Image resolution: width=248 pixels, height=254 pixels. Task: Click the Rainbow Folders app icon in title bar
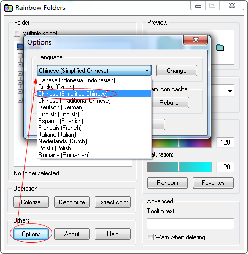[8, 8]
